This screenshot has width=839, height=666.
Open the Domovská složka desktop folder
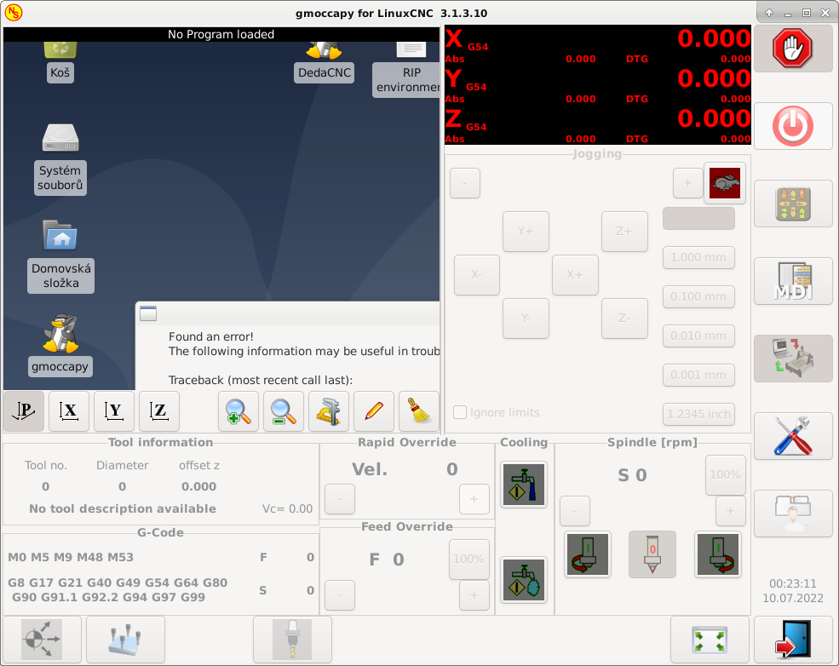(x=61, y=255)
